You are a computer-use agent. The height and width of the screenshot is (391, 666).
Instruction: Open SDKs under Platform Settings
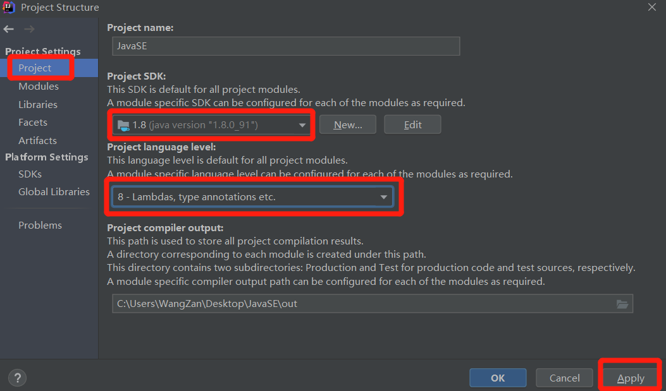pos(30,174)
